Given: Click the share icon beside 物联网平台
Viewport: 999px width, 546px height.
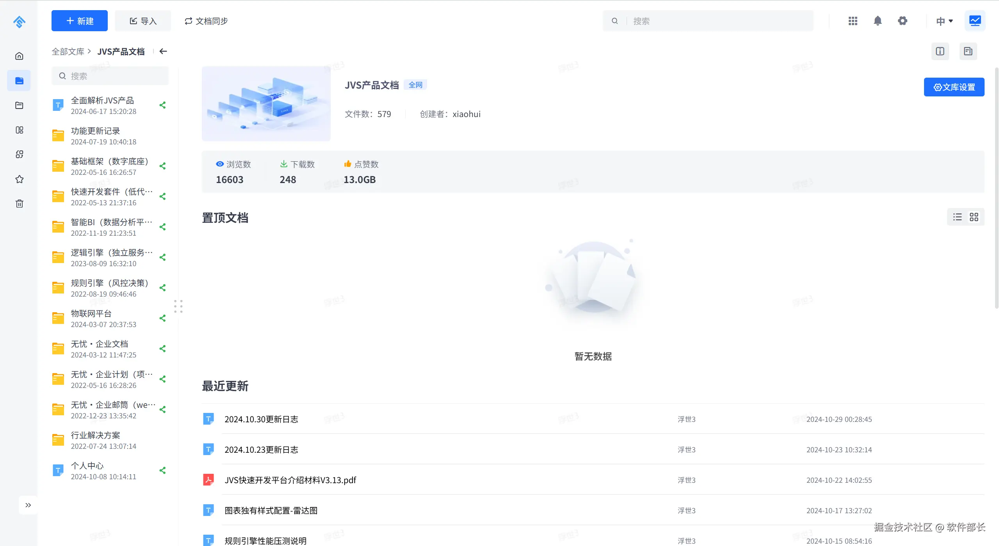Looking at the screenshot, I should coord(163,318).
